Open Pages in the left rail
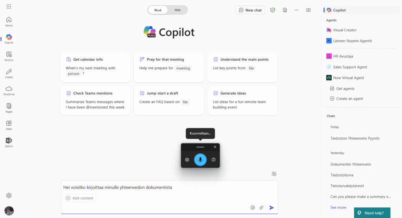 tap(9, 108)
